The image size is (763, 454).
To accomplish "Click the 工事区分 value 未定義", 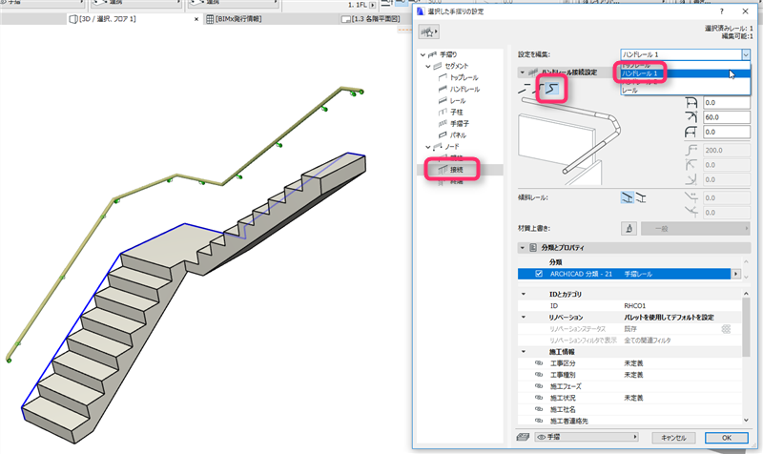I will pyautogui.click(x=633, y=363).
